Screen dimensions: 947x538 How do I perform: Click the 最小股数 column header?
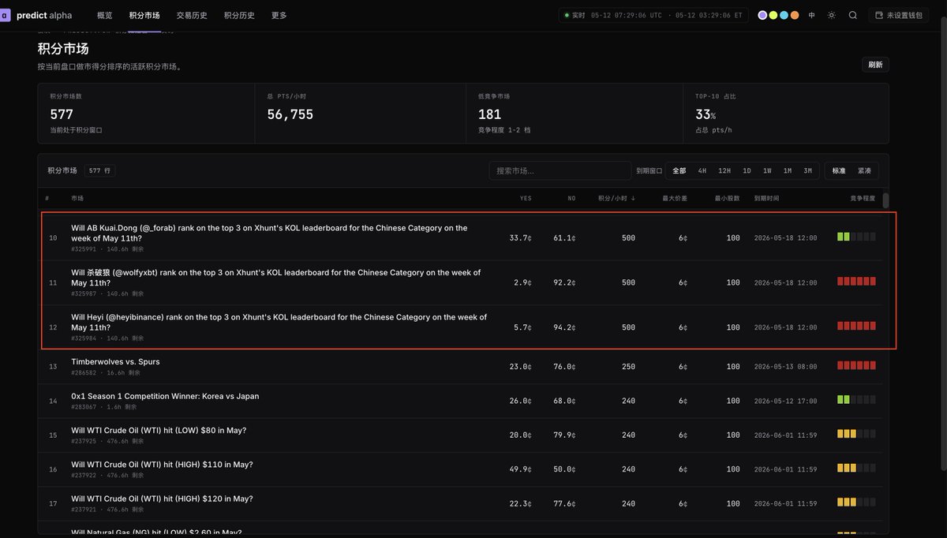(727, 198)
